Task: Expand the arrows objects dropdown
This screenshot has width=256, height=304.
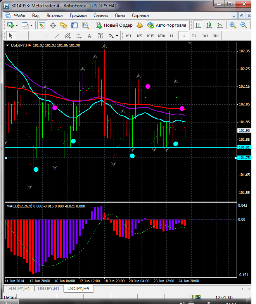Action: 117,36
